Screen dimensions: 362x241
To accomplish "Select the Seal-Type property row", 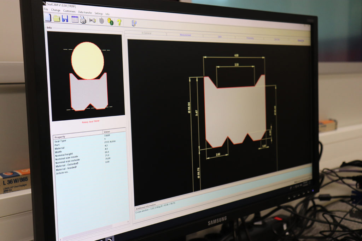I will (61, 141).
